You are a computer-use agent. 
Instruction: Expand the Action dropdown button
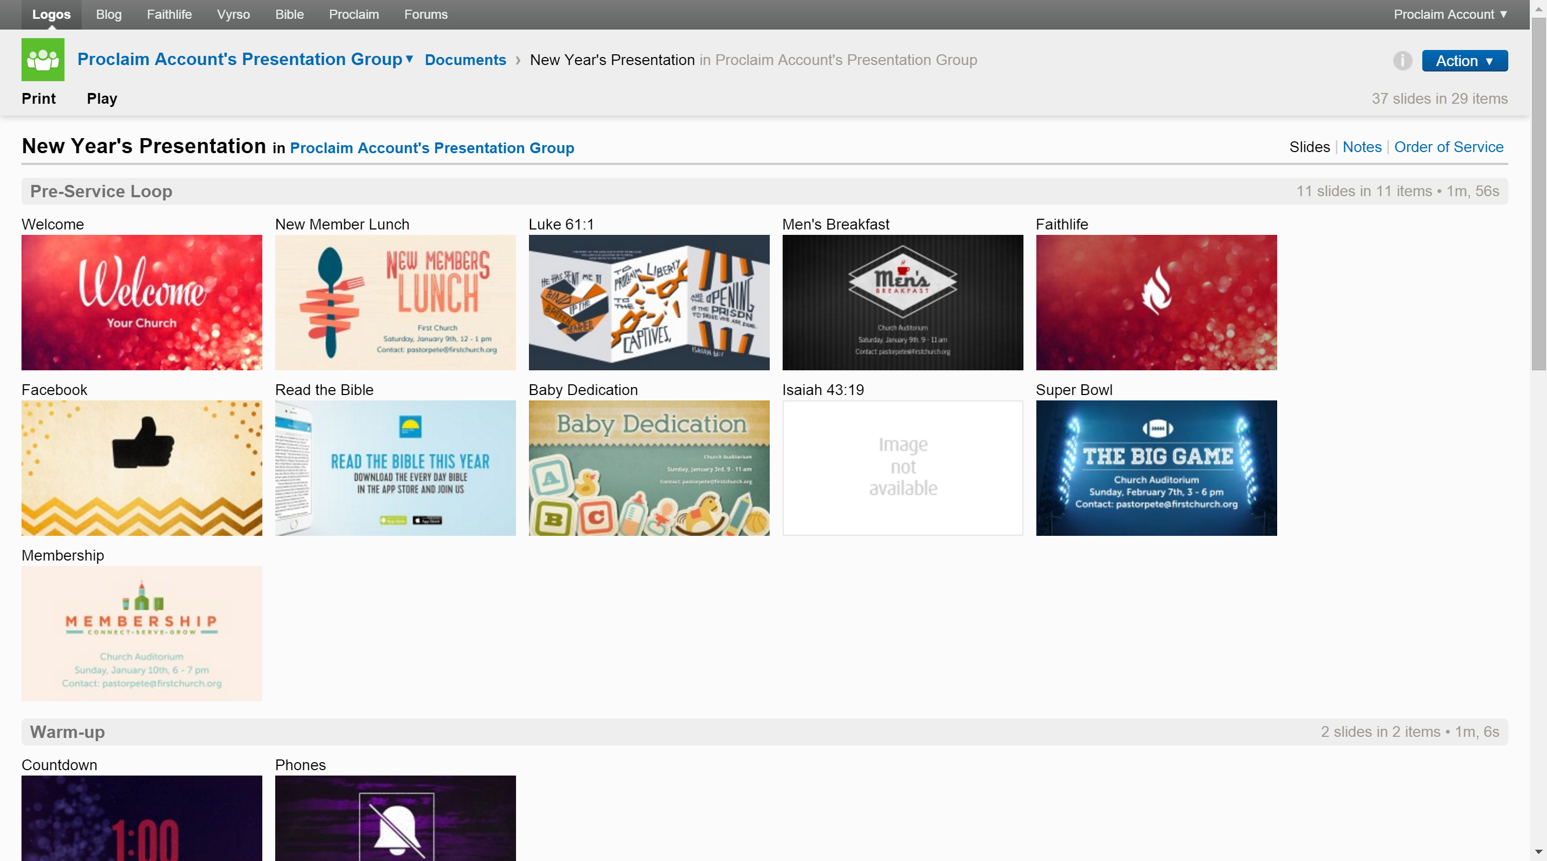pos(1464,61)
